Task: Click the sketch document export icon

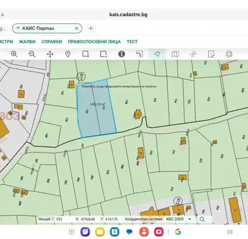Action: (211, 54)
